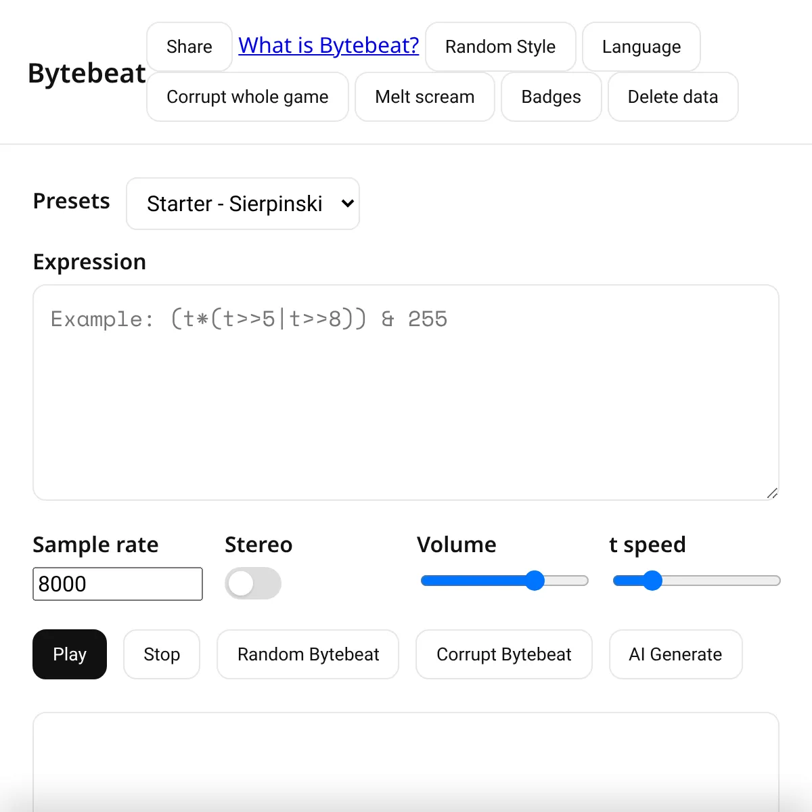The image size is (812, 812).
Task: Click the Share button
Action: click(x=189, y=47)
